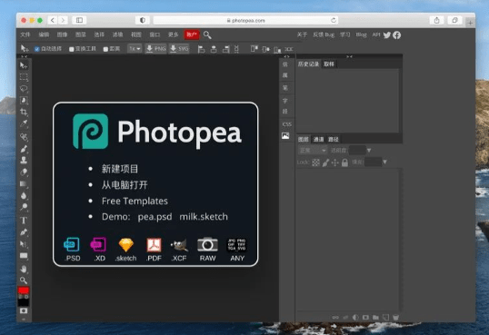The width and height of the screenshot is (489, 335).
Task: Open the 编辑 menu
Action: click(x=44, y=34)
